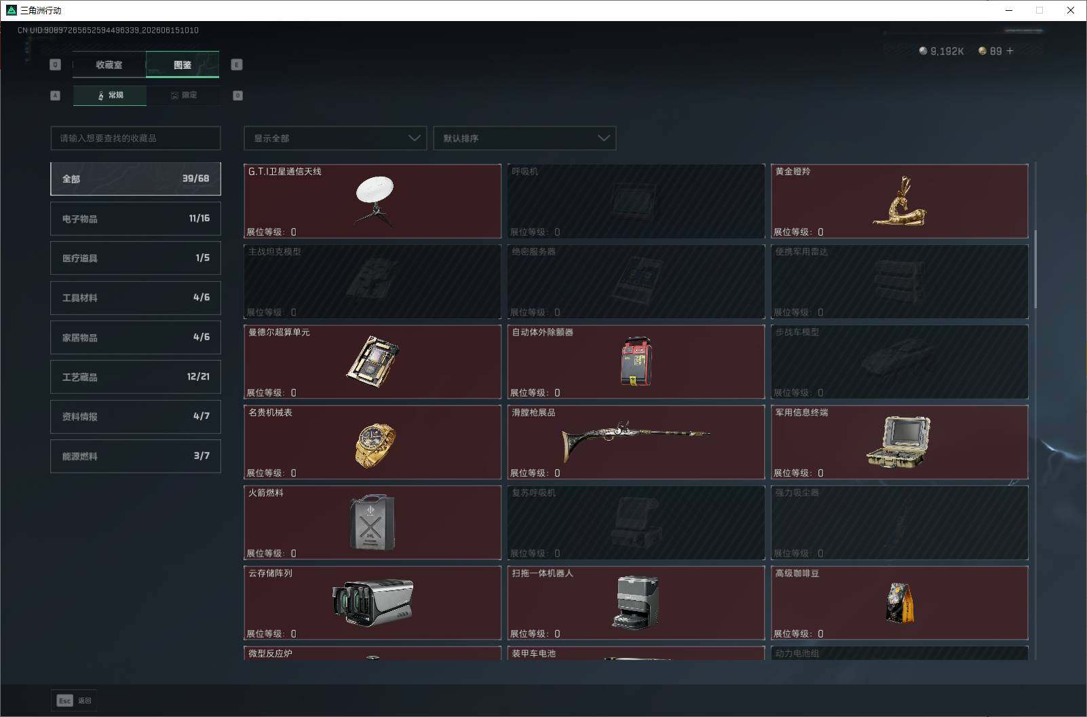Click the A key hint icon
1087x717 pixels.
(x=56, y=96)
